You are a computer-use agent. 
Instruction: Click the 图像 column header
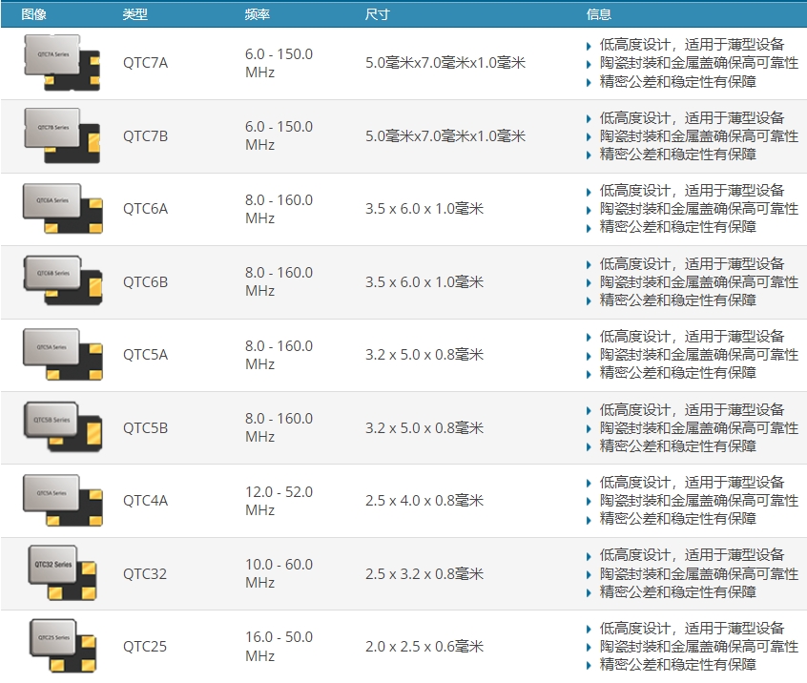(34, 14)
